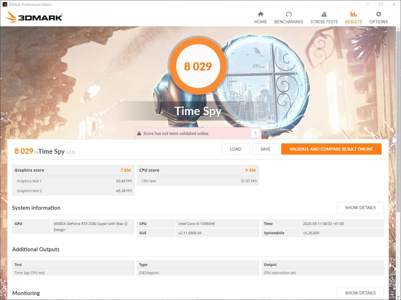The image size is (401, 300).
Task: Click the scrollbar up arrow
Action: pyautogui.click(x=398, y=29)
